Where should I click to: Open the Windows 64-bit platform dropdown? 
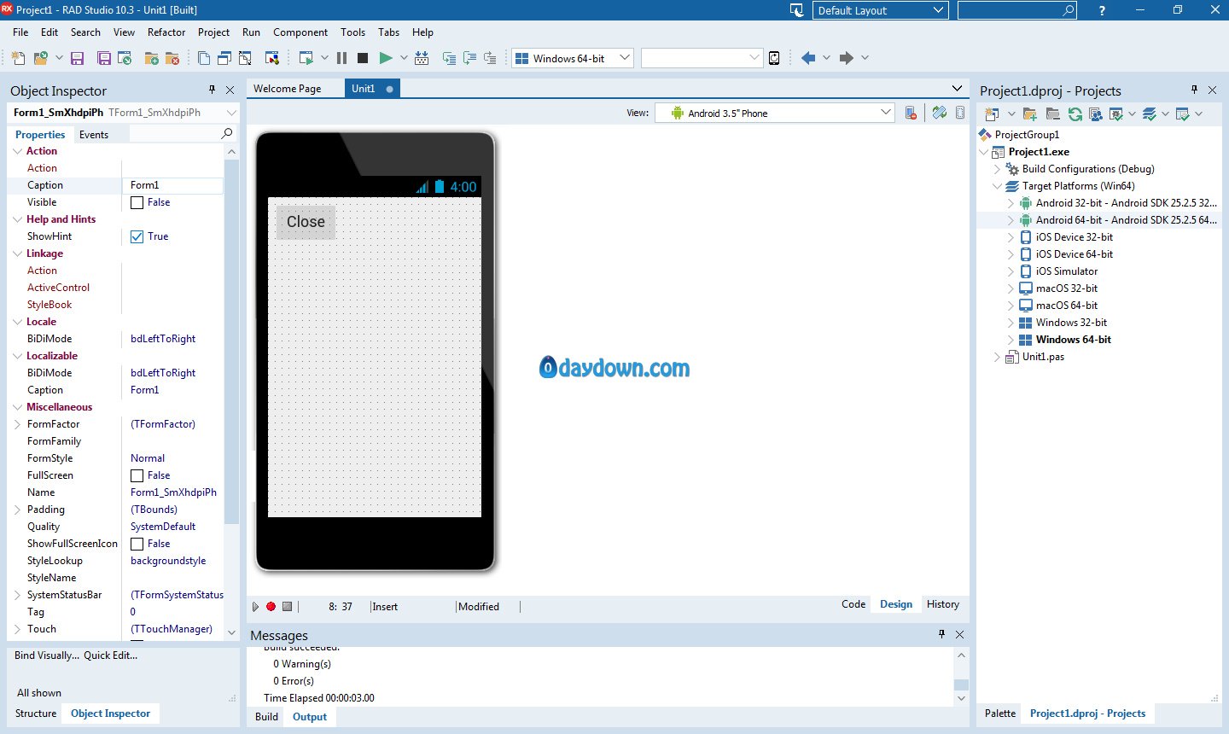tap(625, 58)
